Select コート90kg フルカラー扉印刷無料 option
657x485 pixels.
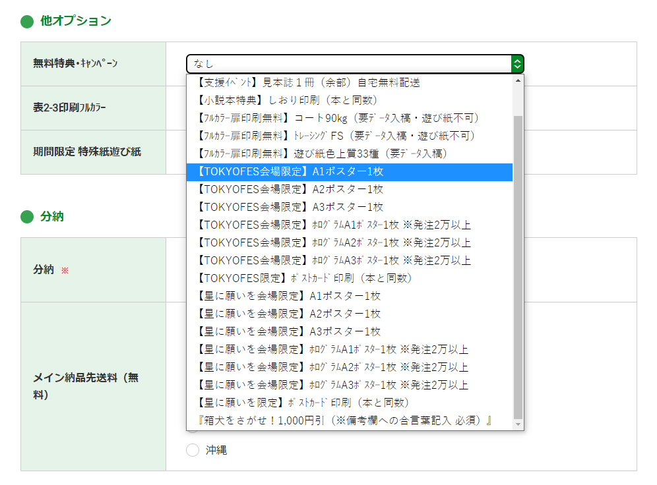tap(350, 119)
